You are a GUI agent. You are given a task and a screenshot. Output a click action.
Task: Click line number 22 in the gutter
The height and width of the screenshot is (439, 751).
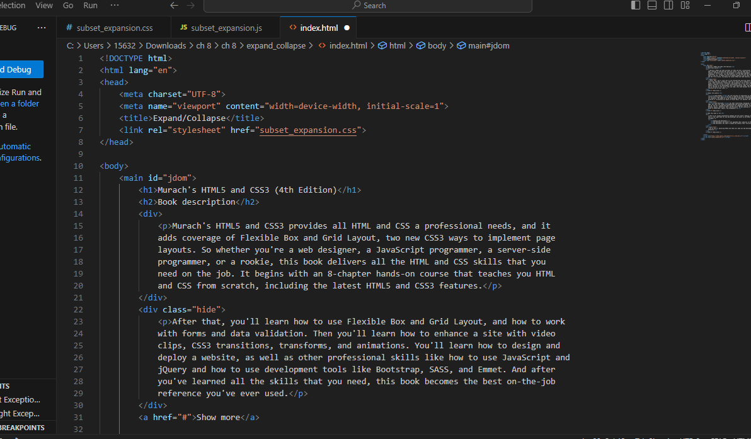tap(78, 310)
